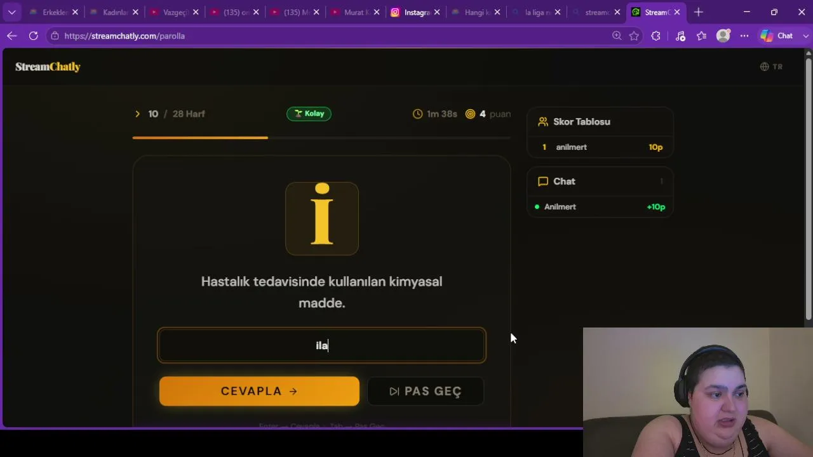Add this page to favorites star
The image size is (813, 457).
coord(634,36)
